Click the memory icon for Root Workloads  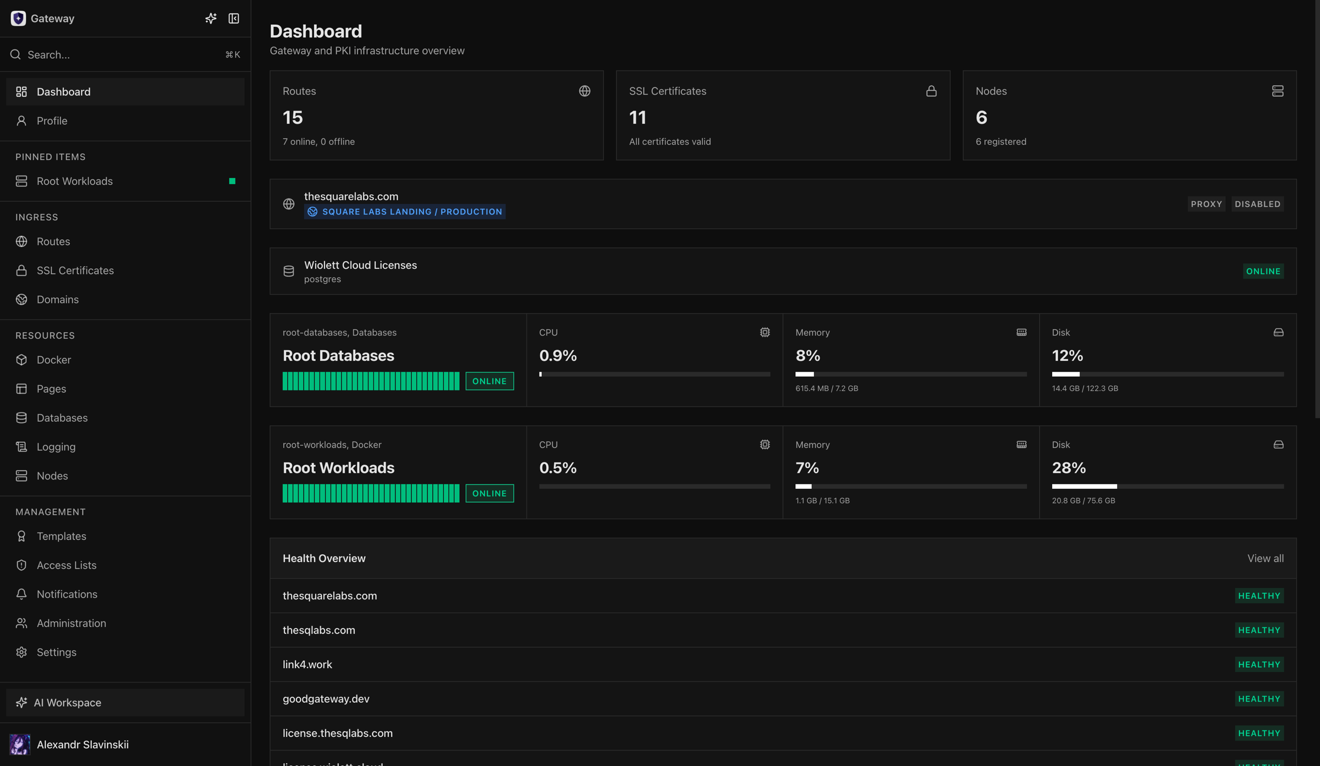(x=1021, y=444)
